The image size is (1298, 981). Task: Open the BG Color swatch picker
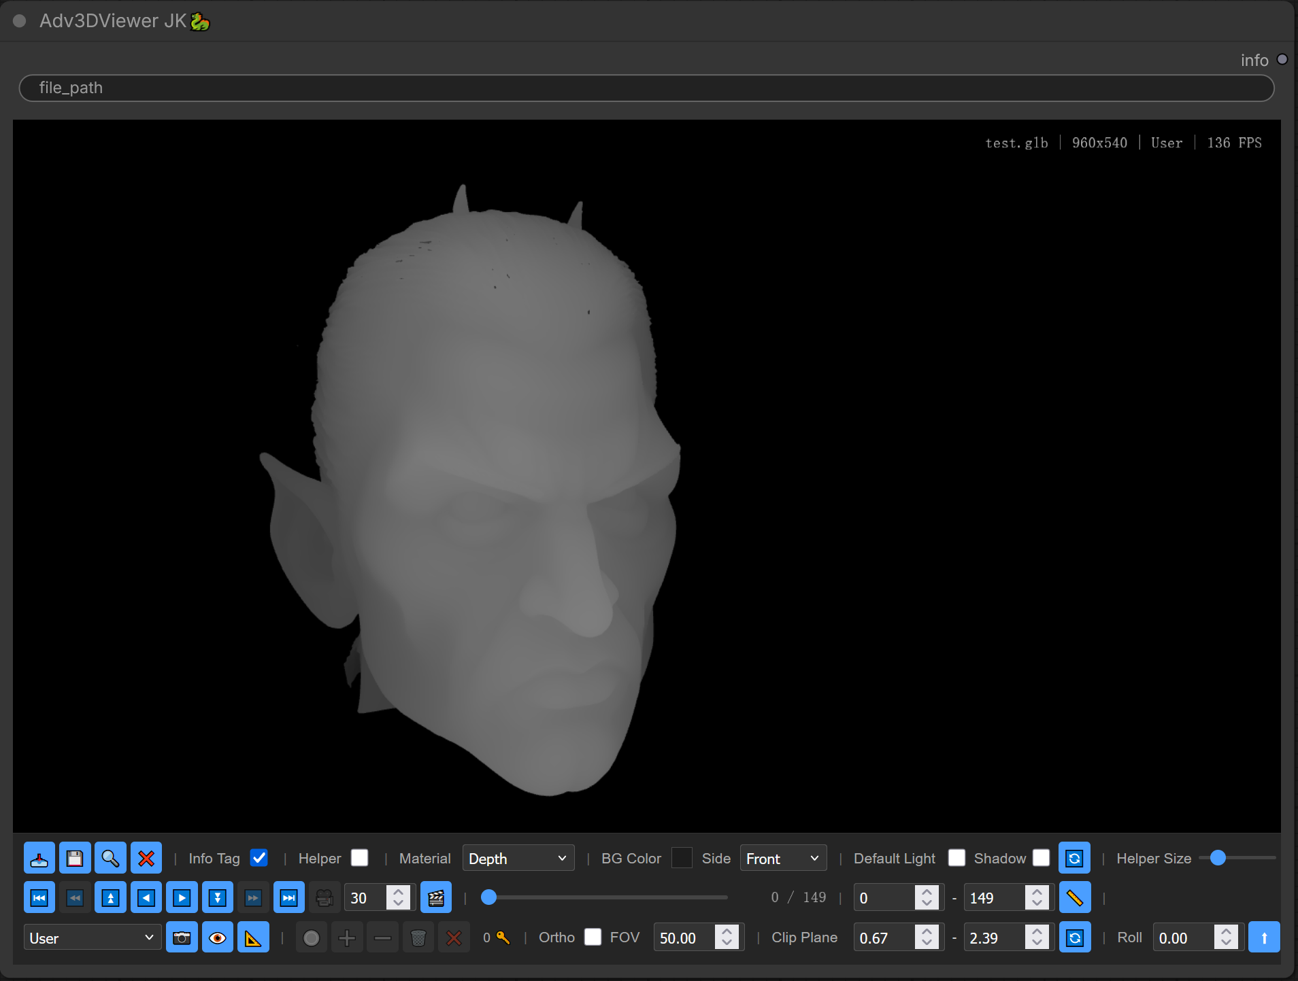[x=682, y=858]
